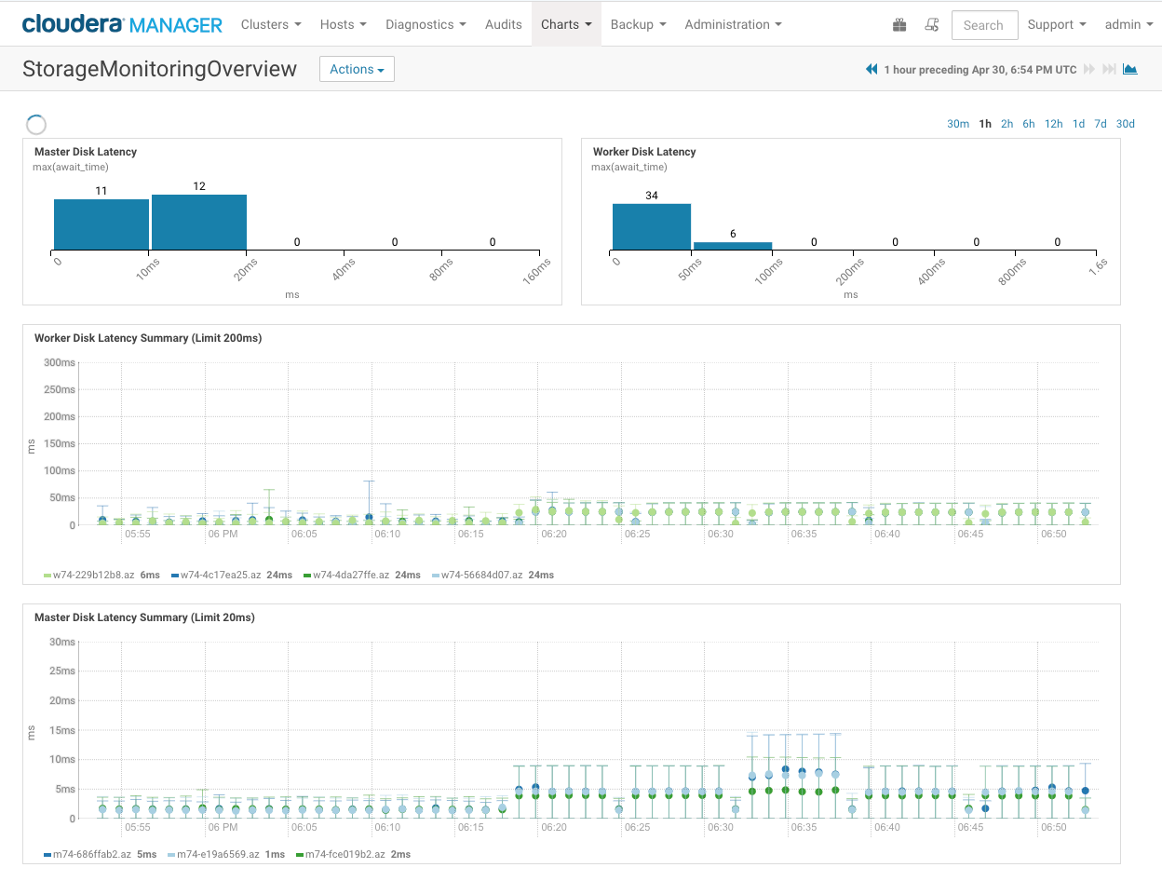Open the Audits page

[x=503, y=24]
